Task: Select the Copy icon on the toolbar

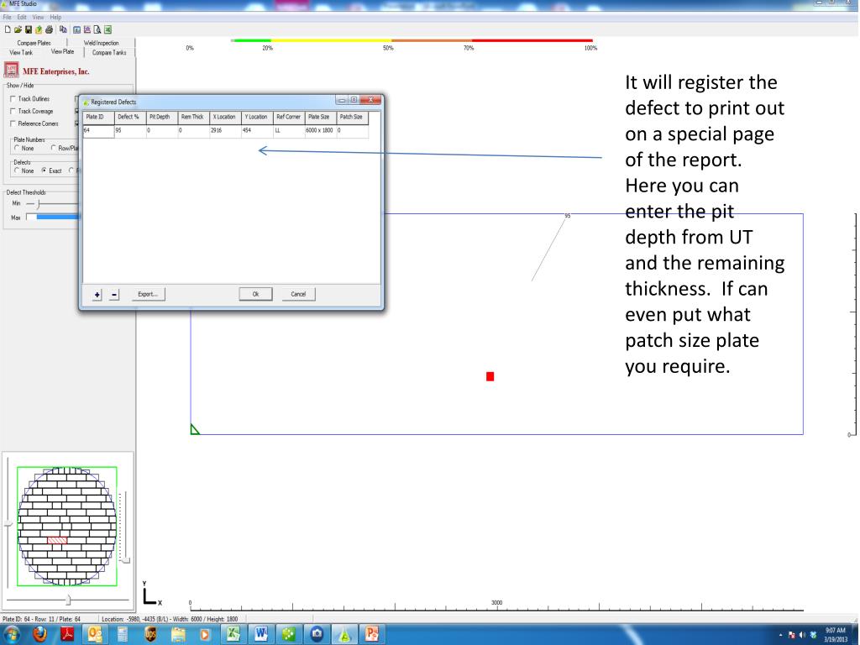Action: tap(64, 29)
